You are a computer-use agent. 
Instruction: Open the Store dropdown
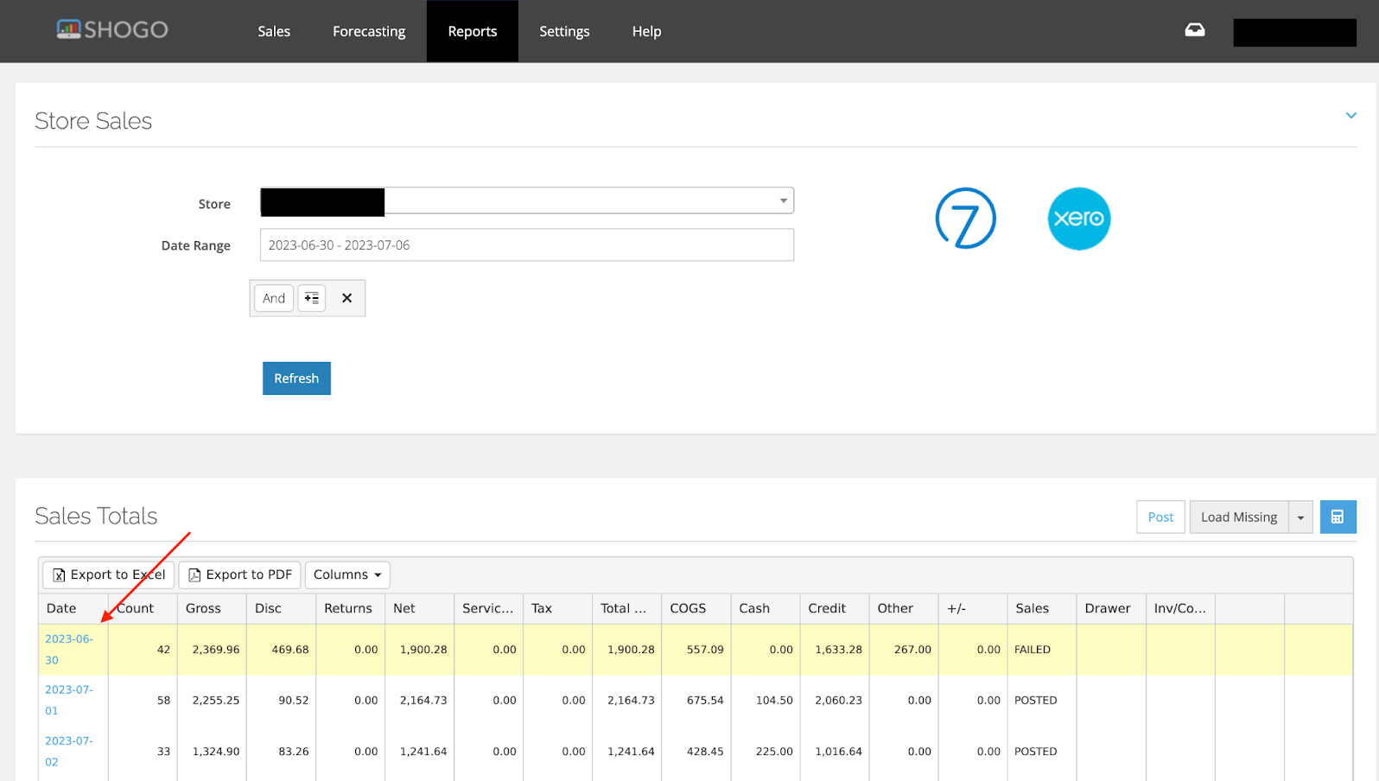tap(527, 200)
